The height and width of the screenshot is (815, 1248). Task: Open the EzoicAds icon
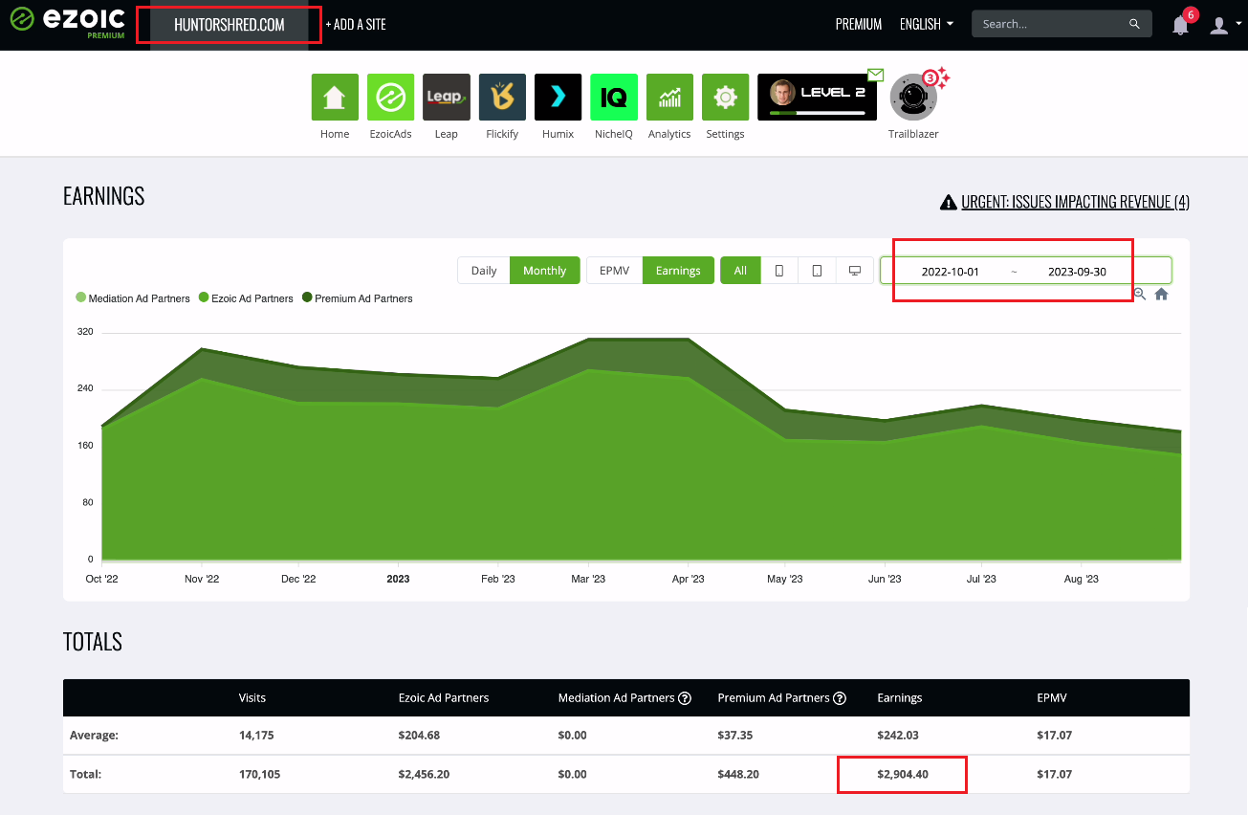tap(390, 97)
